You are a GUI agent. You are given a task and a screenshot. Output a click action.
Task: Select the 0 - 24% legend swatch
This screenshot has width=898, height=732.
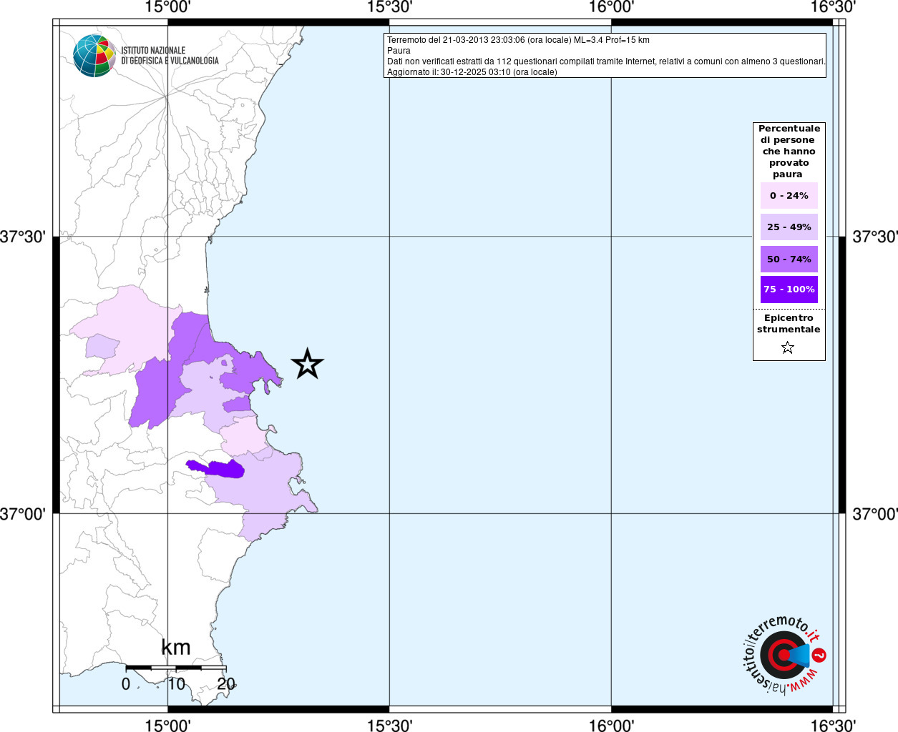[x=789, y=196]
